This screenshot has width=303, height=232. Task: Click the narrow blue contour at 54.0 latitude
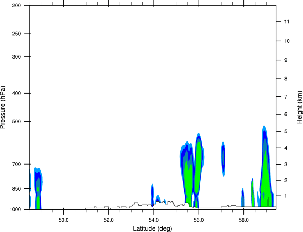[152, 195]
